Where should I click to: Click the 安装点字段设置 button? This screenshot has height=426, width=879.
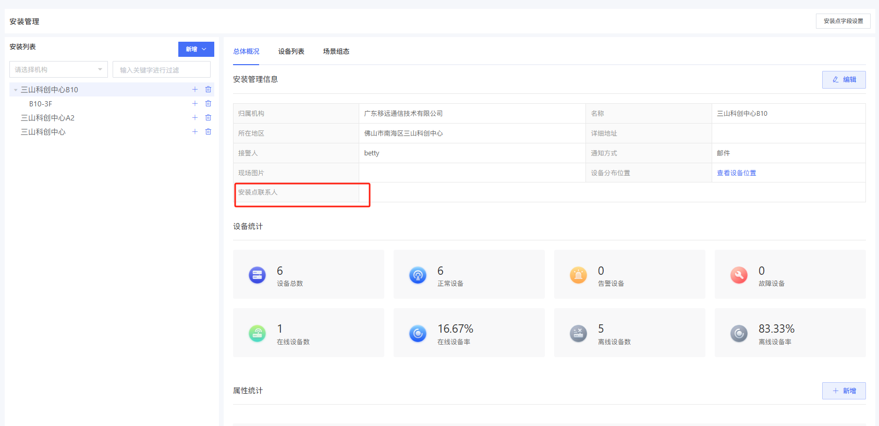pos(843,21)
